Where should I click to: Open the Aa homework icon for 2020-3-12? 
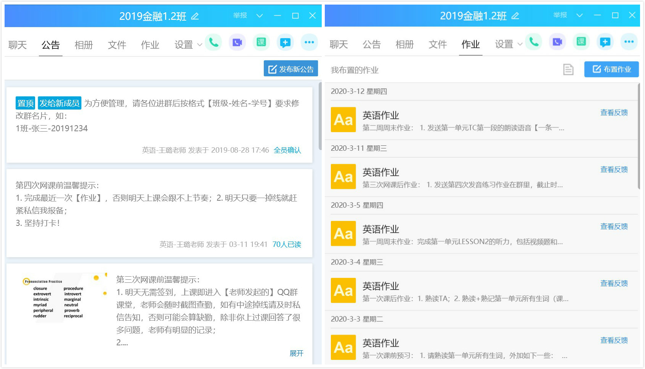343,120
